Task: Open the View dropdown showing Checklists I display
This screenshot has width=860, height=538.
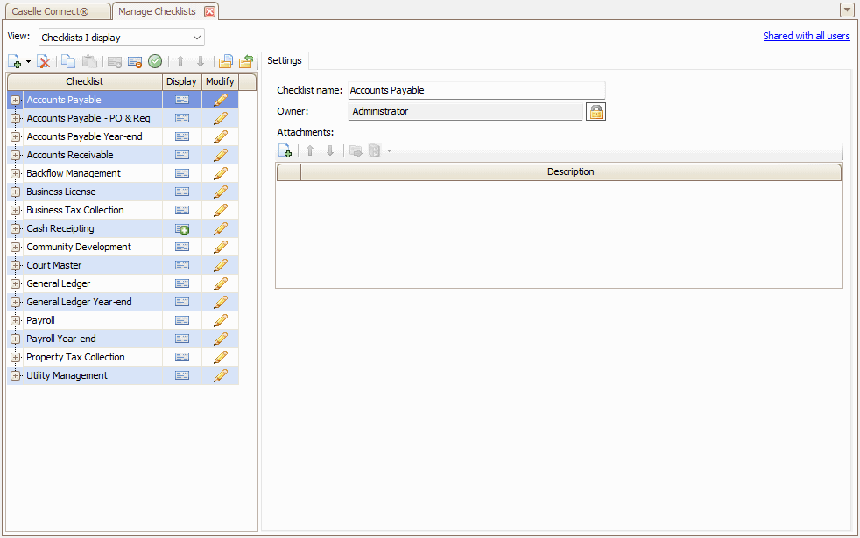Action: [x=122, y=38]
